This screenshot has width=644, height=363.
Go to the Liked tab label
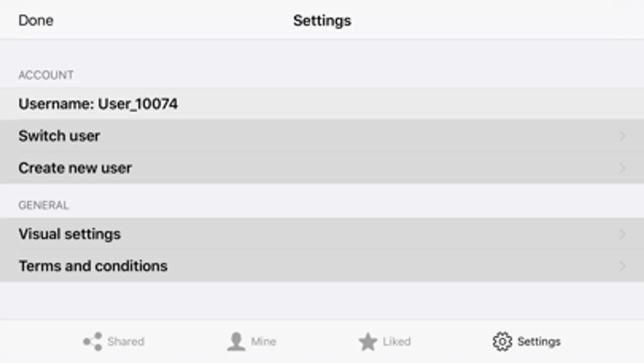397,341
